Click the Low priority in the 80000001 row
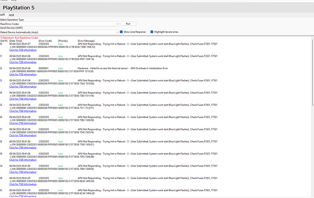Screen dimensions: 314x198 pos(61,68)
